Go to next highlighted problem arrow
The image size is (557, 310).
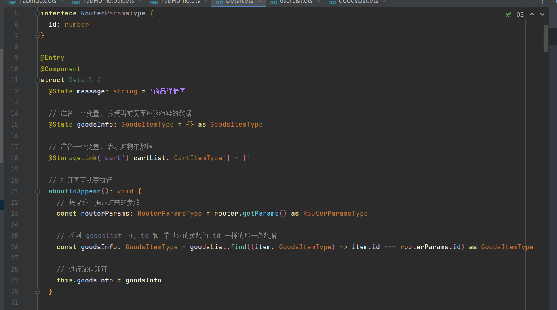pos(542,14)
